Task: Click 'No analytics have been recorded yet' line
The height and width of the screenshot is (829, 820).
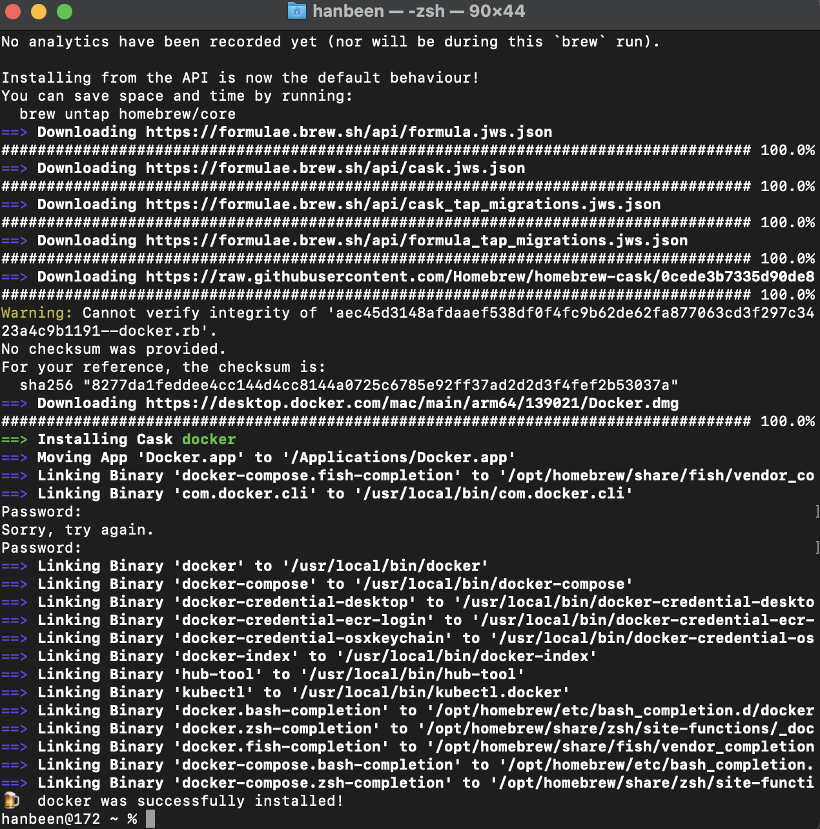Action: point(331,41)
